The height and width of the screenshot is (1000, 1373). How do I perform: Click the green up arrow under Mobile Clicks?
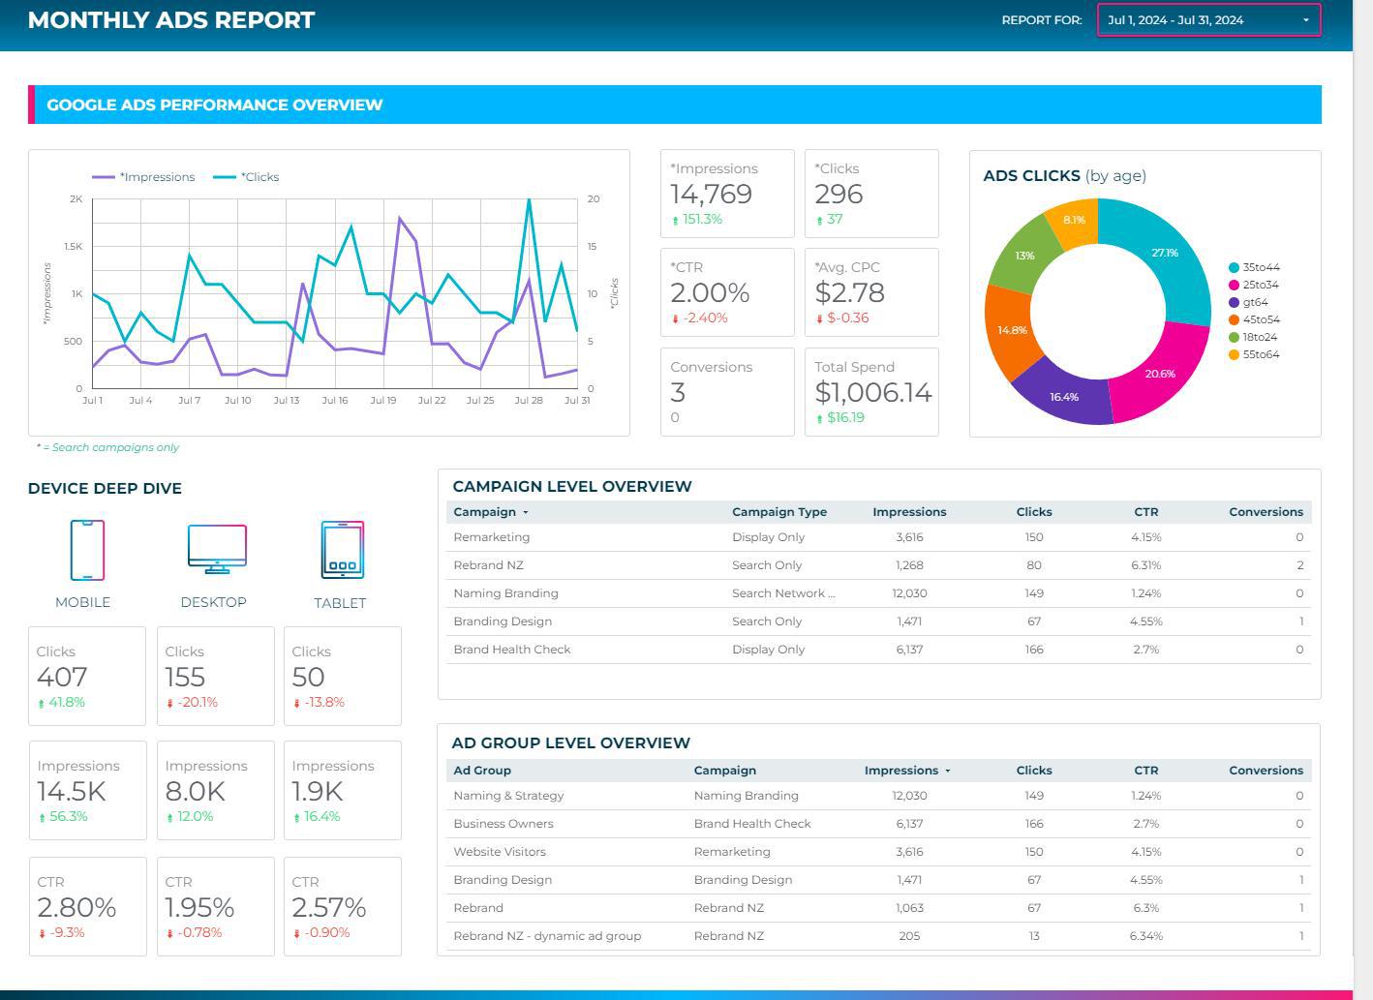tap(42, 704)
